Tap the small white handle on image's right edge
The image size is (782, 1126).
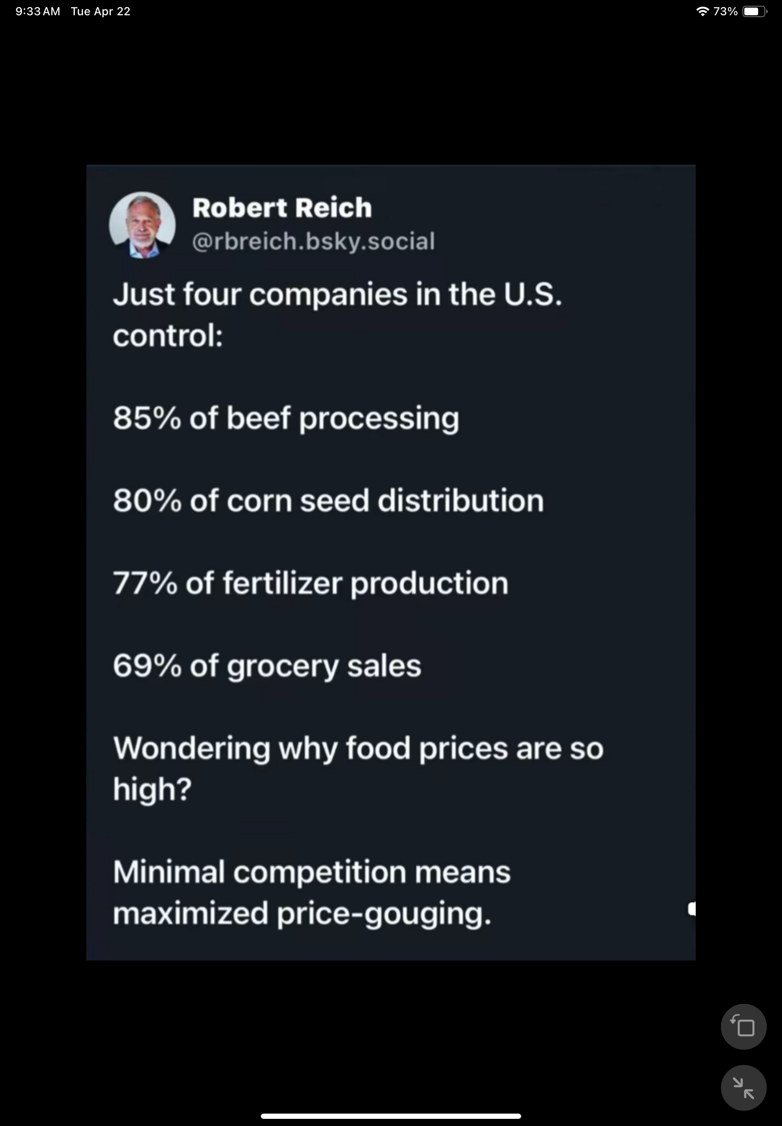(x=691, y=908)
